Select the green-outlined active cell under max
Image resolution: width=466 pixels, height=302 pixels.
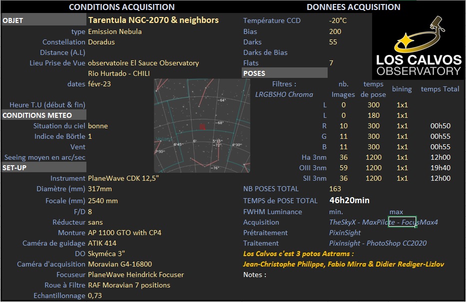point(403,222)
